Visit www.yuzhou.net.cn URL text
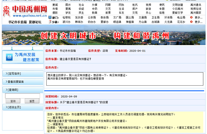Image resolution: width=207 pixels, height=134 pixels. (30, 16)
